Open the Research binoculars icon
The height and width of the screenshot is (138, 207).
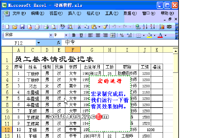pos(70,27)
